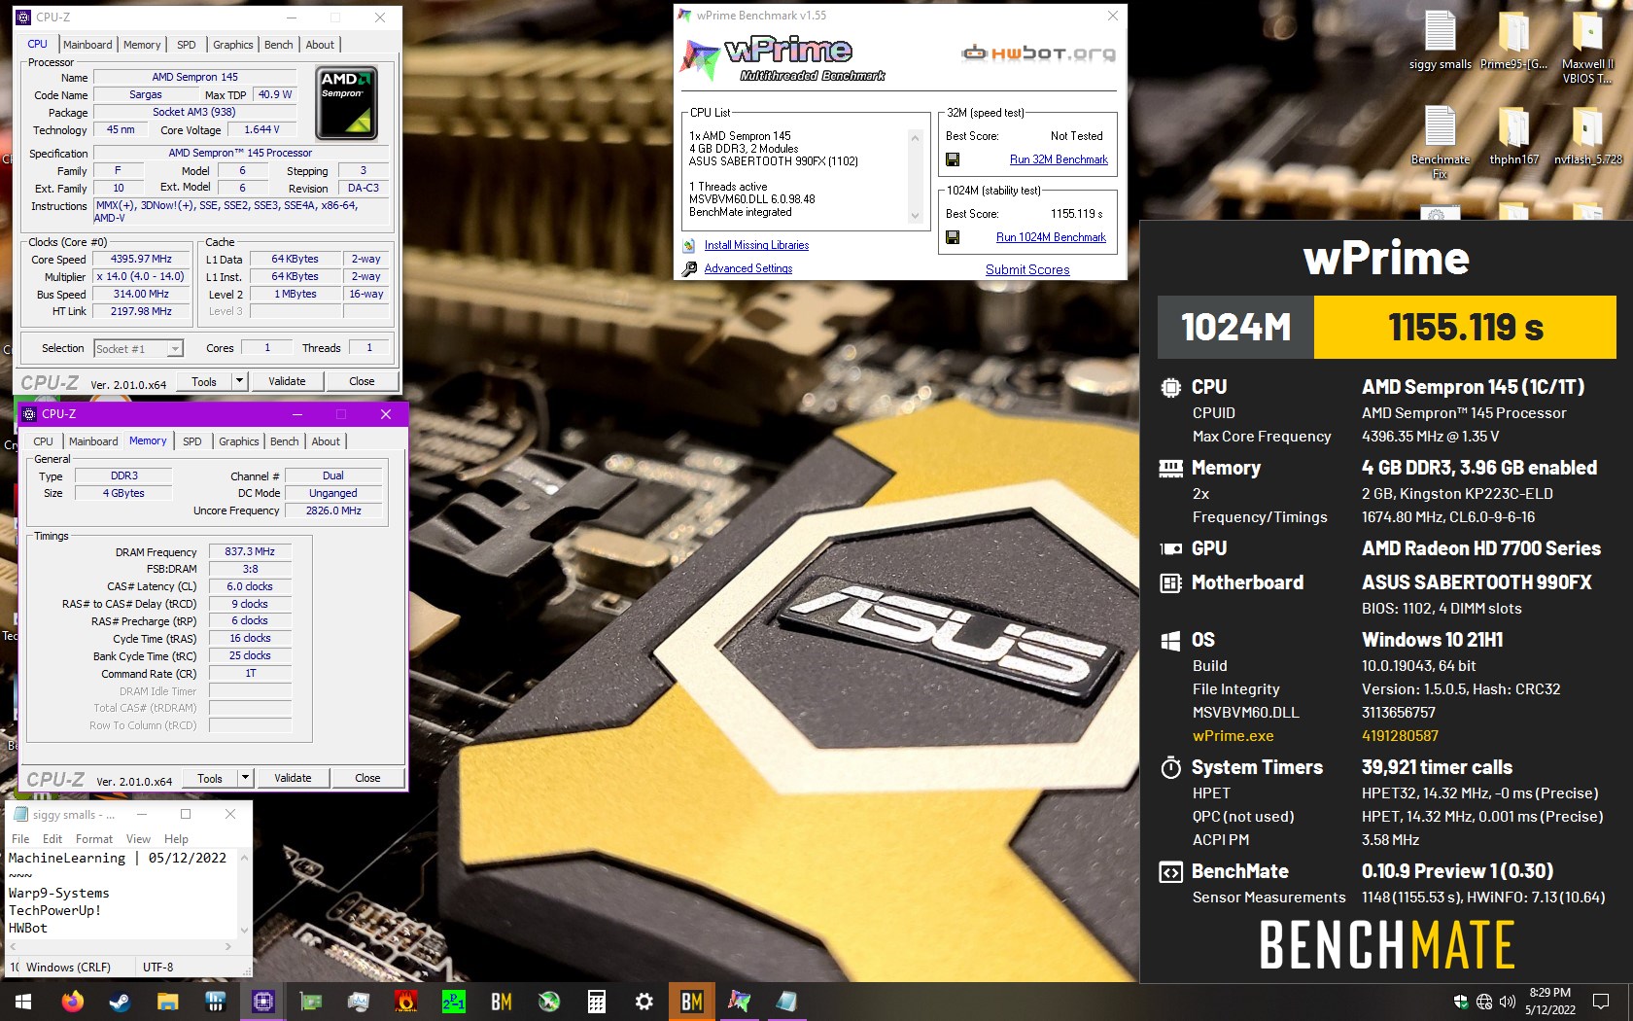Open Steam from the taskbar
Viewport: 1633px width, 1021px height.
click(121, 1002)
